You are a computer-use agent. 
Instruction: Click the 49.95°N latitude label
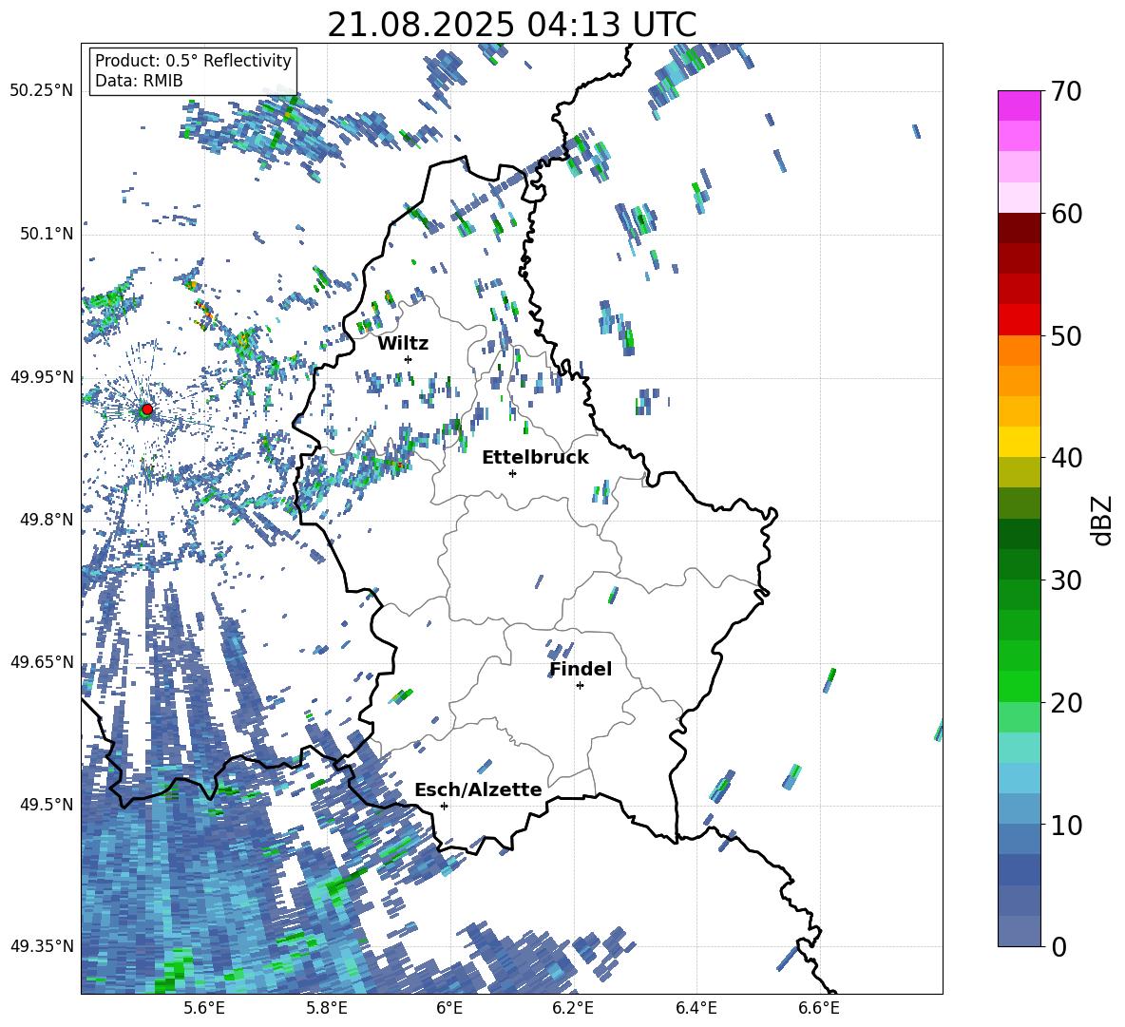tap(42, 376)
